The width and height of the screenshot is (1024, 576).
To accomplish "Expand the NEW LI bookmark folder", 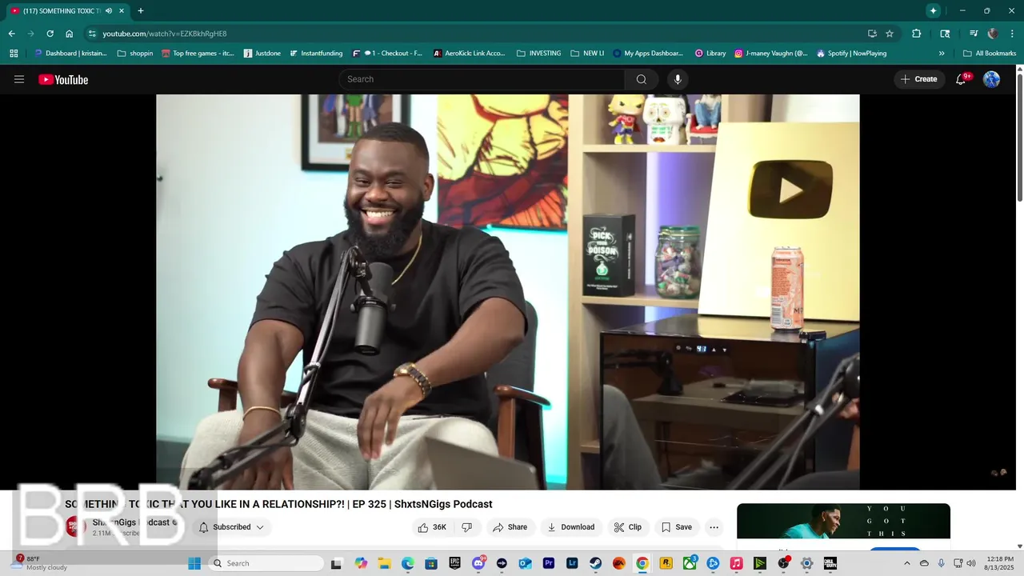I will [587, 54].
